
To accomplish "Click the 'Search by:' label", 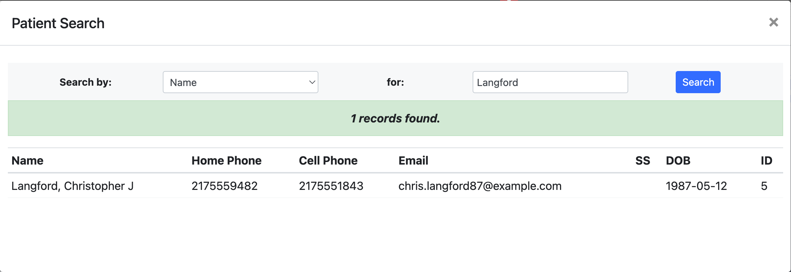I will pos(85,82).
